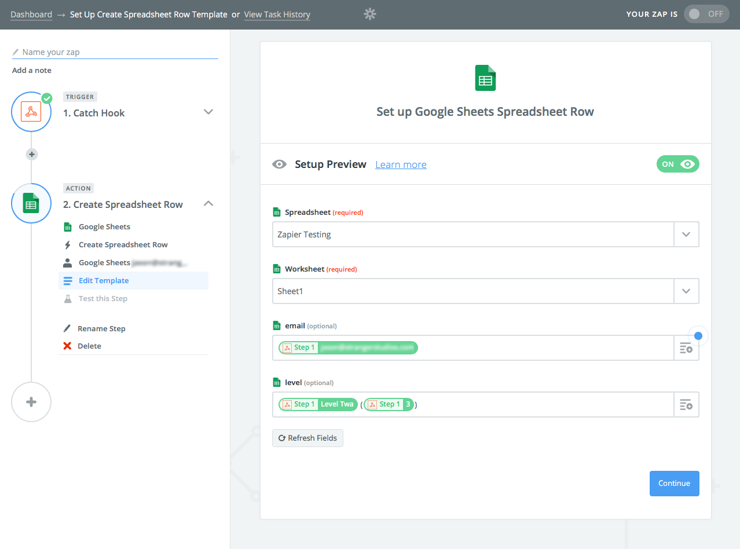Click Add a note
The height and width of the screenshot is (549, 740).
(32, 71)
